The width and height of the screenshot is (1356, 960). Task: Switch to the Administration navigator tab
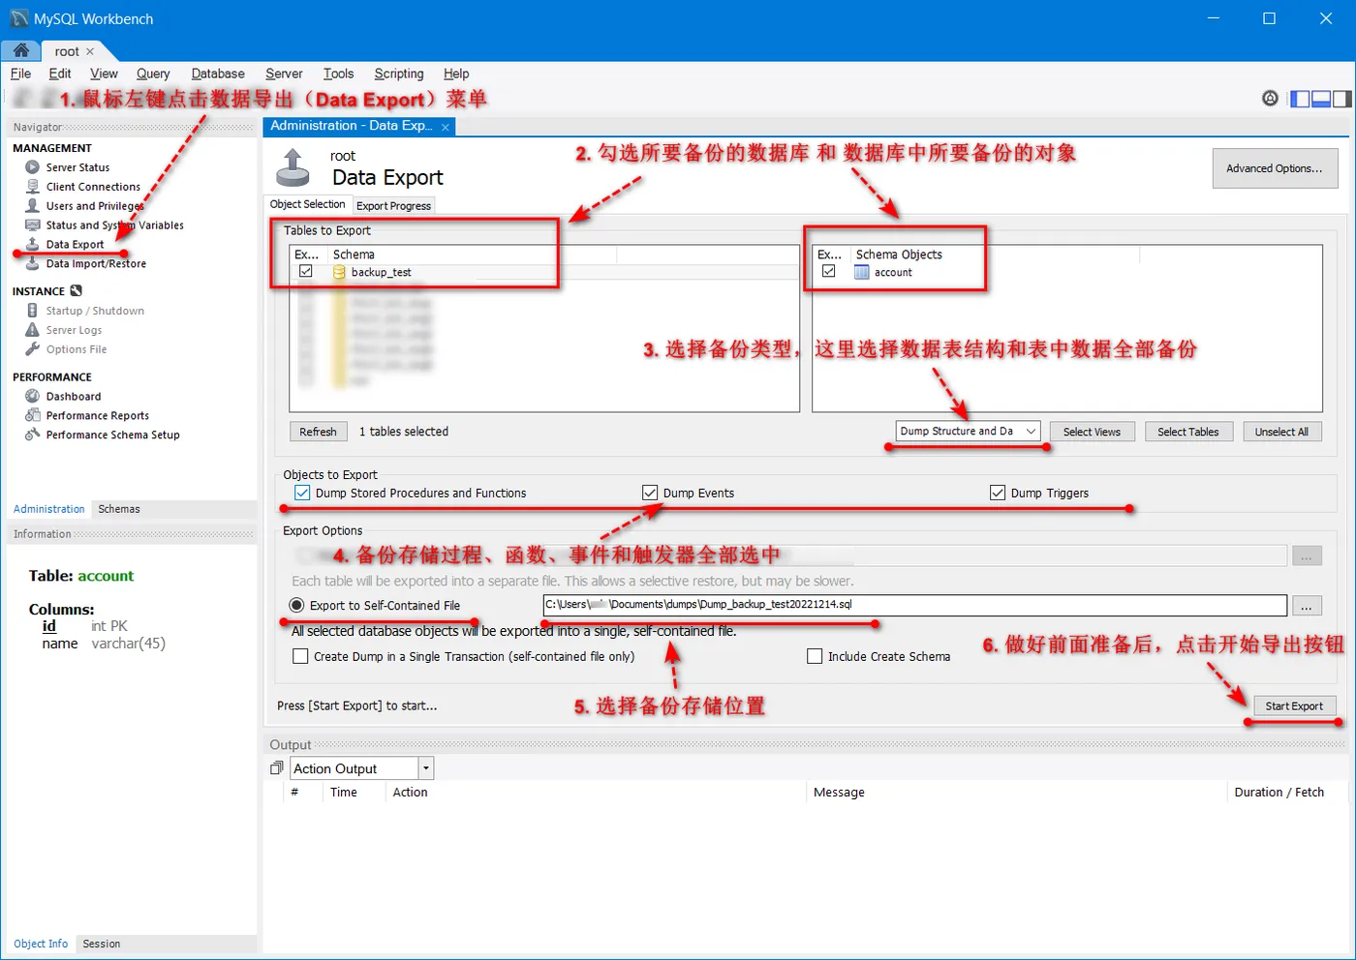coord(49,509)
